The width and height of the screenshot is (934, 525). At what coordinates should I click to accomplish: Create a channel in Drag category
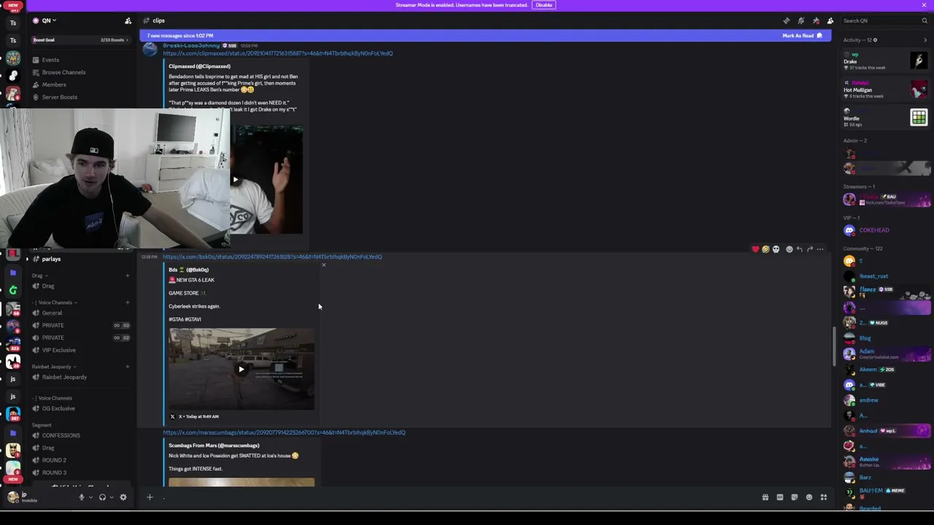coord(127,276)
